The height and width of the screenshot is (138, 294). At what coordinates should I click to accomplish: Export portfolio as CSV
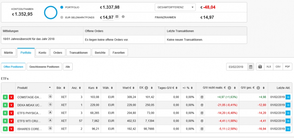coord(278,67)
